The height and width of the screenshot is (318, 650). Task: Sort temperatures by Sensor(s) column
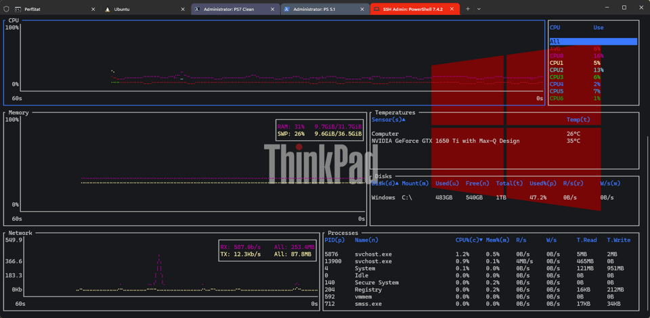tap(388, 120)
